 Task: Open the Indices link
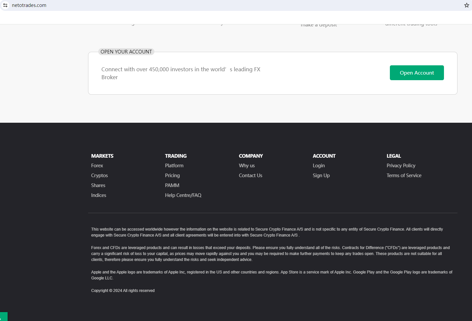coord(99,195)
